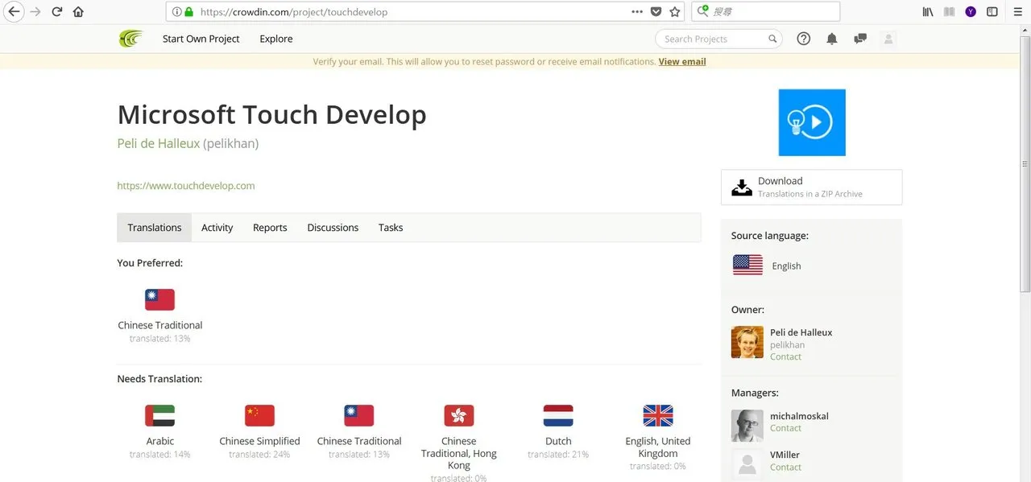The image size is (1031, 482).
Task: Switch to the Tasks tab
Action: [x=391, y=228]
